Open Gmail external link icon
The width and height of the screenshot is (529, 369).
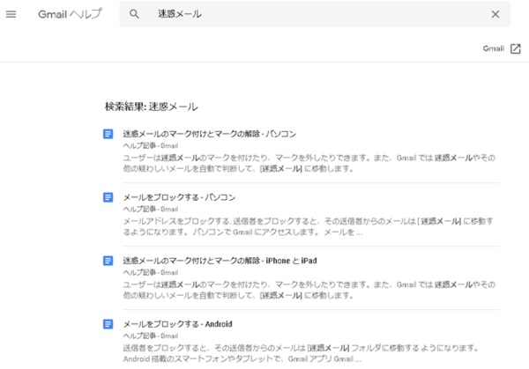coord(516,48)
